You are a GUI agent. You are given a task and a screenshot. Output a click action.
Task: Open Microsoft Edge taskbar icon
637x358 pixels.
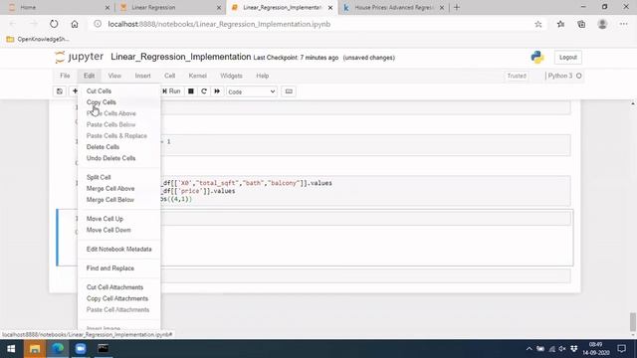58,349
